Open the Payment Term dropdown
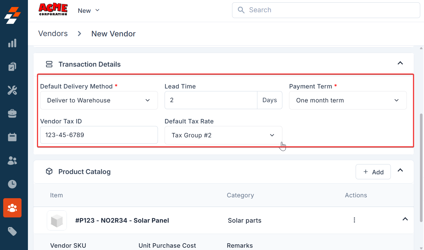The width and height of the screenshot is (424, 250). click(348, 100)
